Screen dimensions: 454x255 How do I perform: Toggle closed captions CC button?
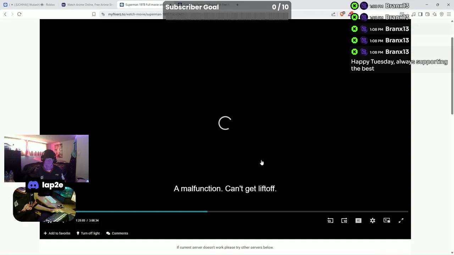pos(358,221)
